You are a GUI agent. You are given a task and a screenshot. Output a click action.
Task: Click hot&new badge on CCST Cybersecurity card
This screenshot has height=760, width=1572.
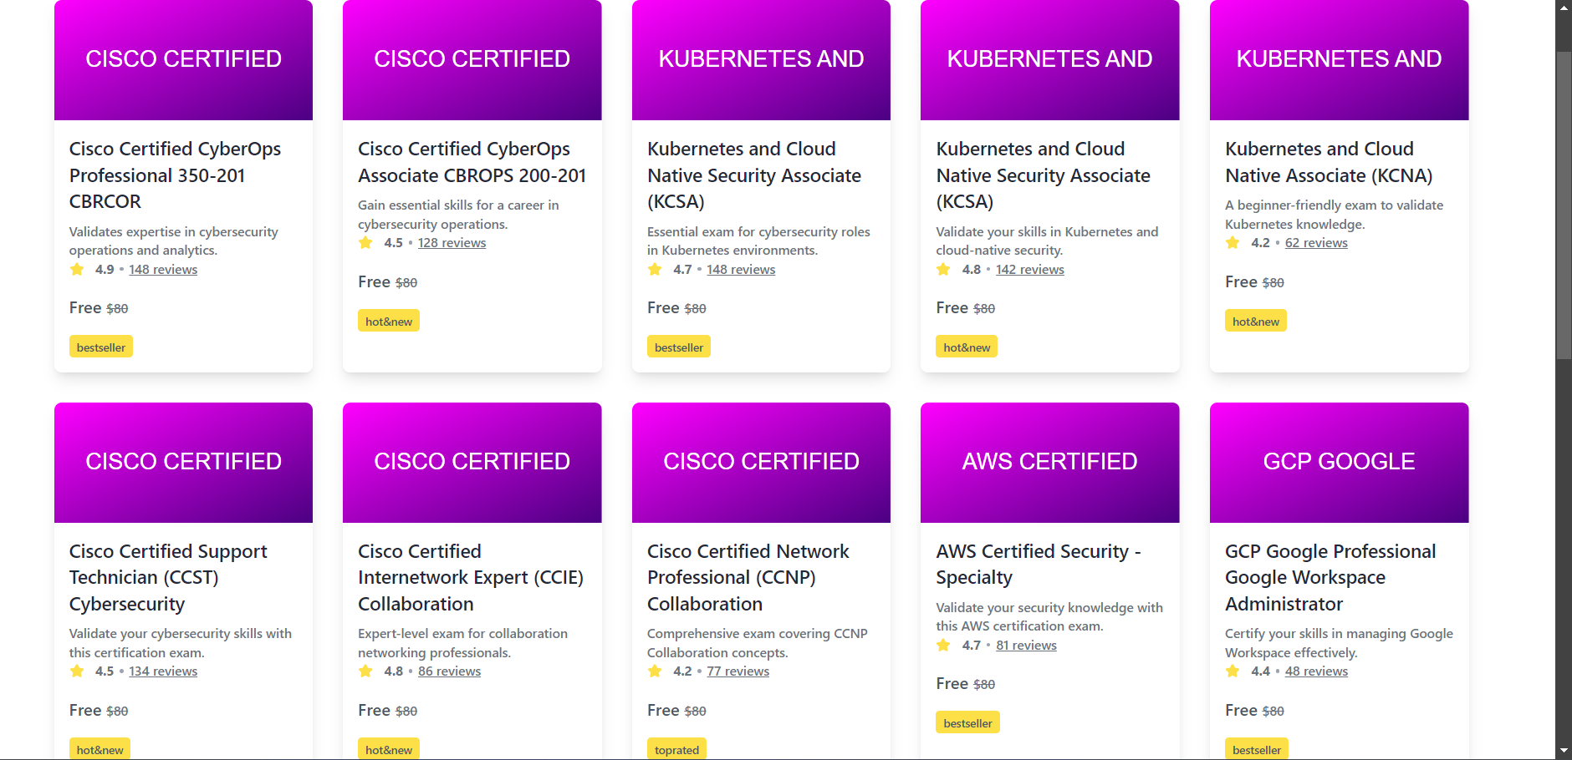(x=100, y=749)
